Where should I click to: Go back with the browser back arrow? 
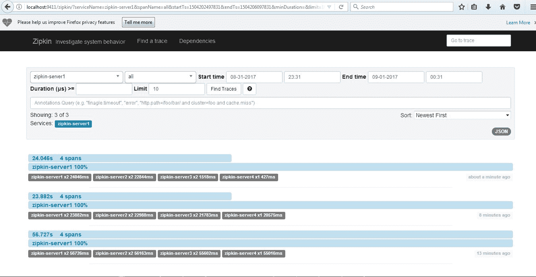7,7
